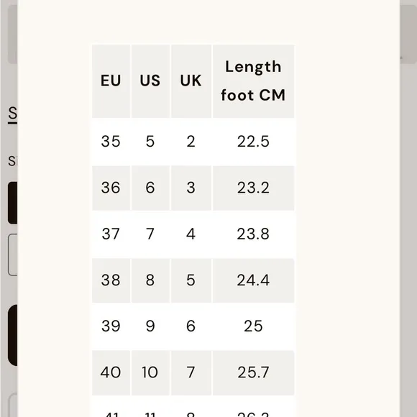Image resolution: width=417 pixels, height=417 pixels.
Task: Select EU size 36 cell
Action: (111, 188)
